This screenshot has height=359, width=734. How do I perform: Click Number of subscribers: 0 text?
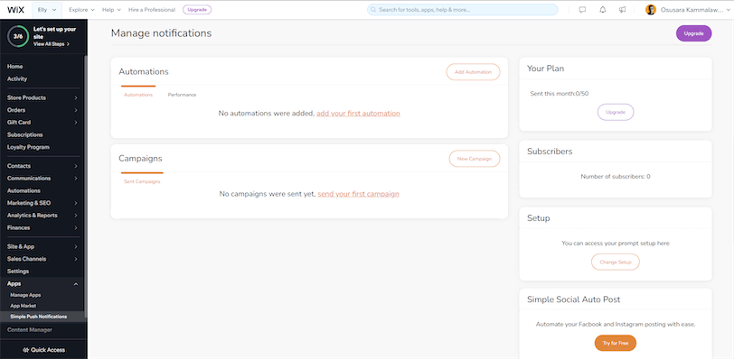click(x=616, y=177)
